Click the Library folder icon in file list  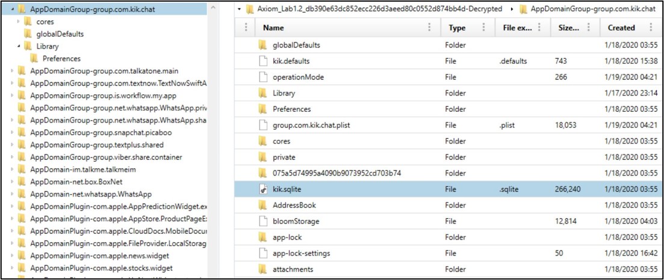click(x=263, y=93)
